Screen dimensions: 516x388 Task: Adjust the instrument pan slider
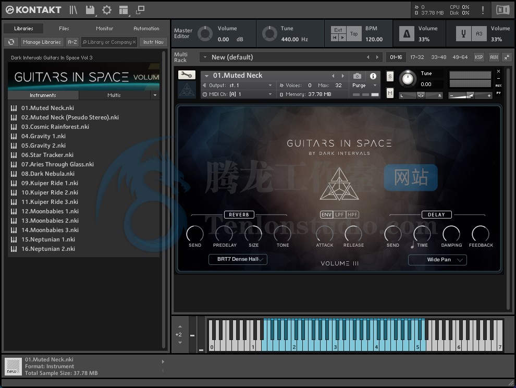421,95
